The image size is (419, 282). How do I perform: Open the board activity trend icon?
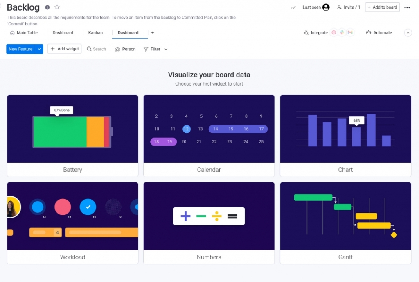coord(293,7)
